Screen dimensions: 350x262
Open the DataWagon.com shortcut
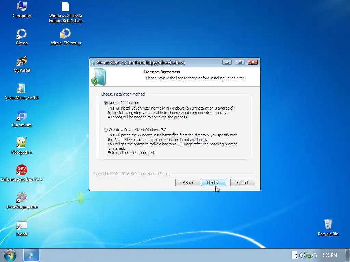[x=22, y=201]
